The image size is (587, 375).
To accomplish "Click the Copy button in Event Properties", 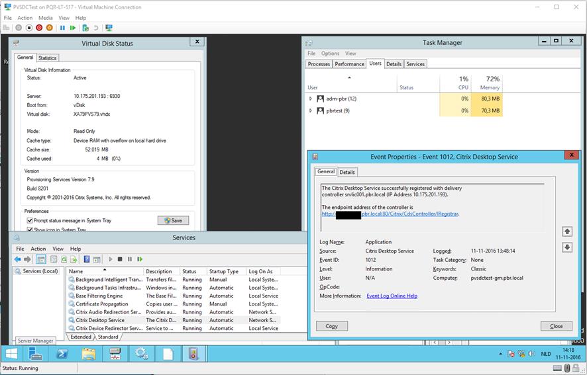I will [332, 326].
